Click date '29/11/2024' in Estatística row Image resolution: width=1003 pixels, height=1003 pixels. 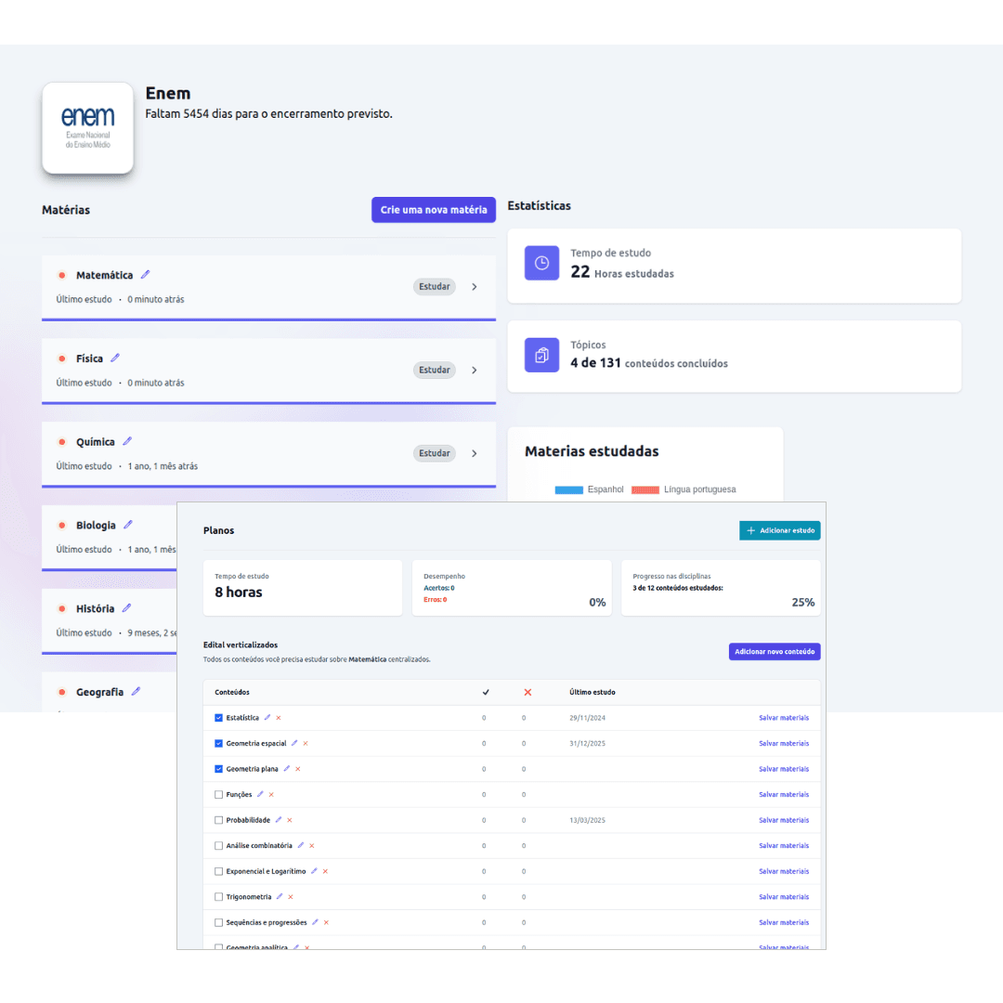coord(587,718)
